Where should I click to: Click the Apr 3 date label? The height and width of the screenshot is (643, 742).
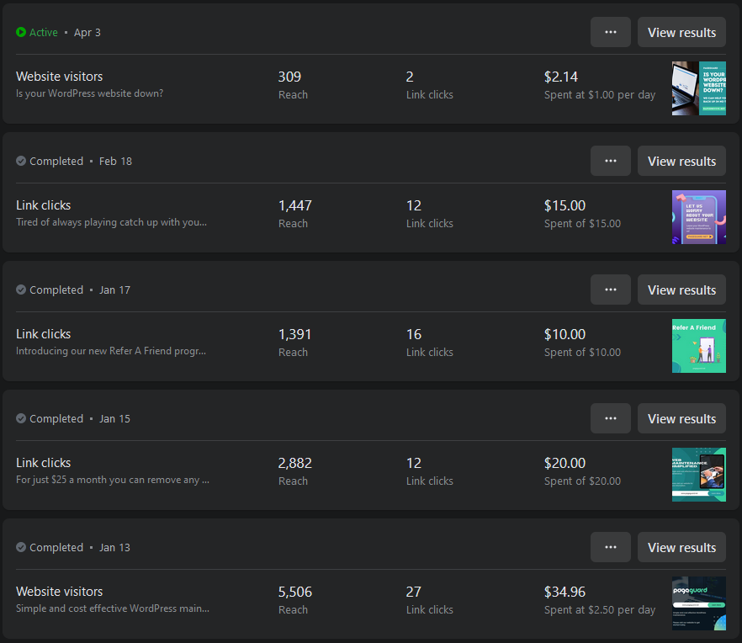[x=87, y=33]
